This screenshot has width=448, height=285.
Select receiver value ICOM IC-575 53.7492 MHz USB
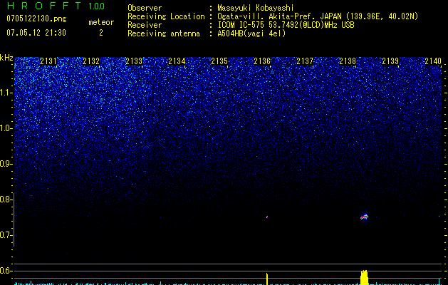286,25
